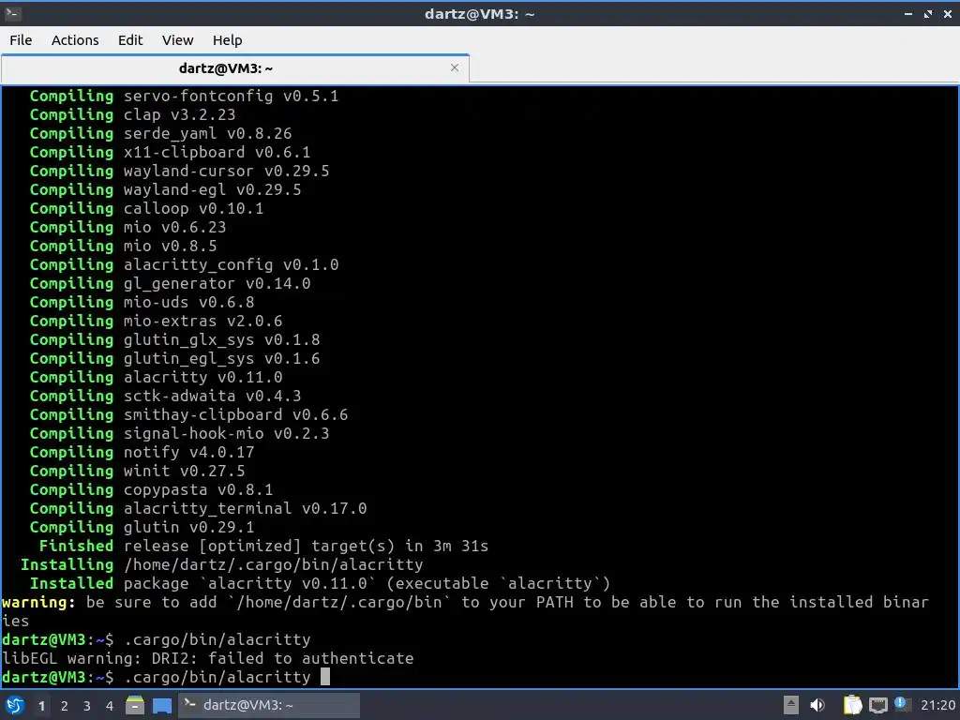960x720 pixels.
Task: Click the line 'Compiling gl_generator v0.14.0'
Action: (170, 283)
